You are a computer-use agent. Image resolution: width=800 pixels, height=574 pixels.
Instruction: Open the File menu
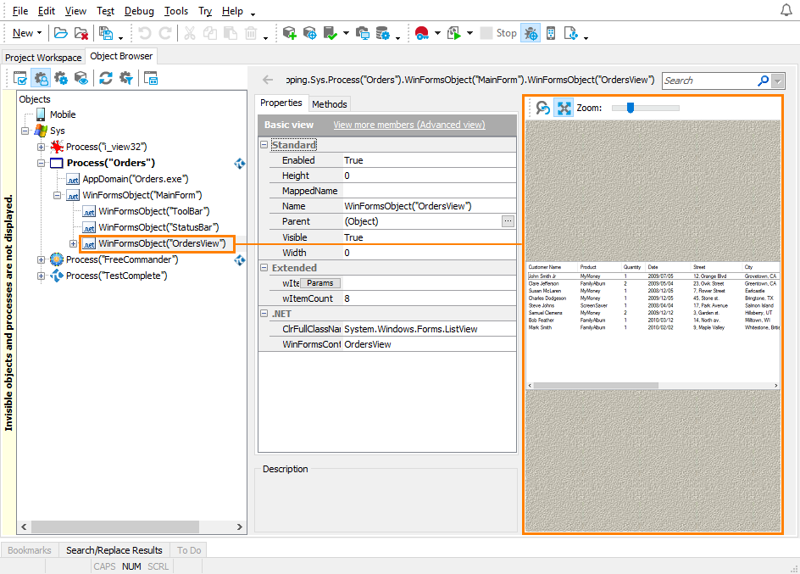19,11
